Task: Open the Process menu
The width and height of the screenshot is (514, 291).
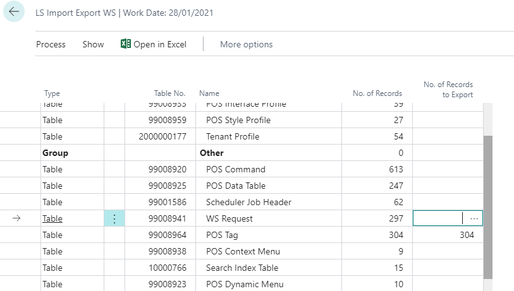Action: click(x=51, y=44)
